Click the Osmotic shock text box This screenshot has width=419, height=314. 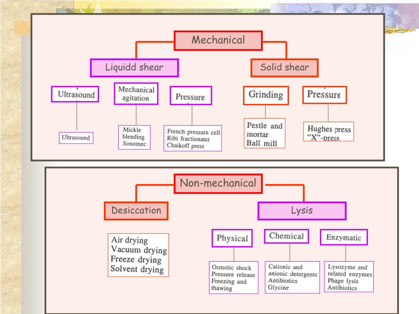(x=234, y=278)
